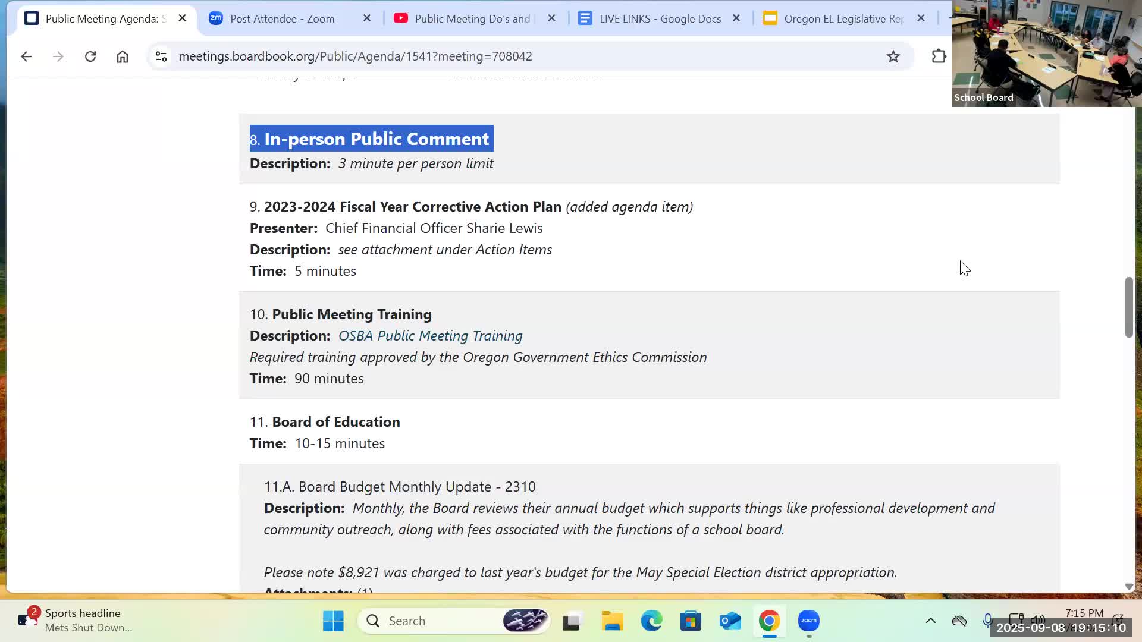Show hidden system tray icons
This screenshot has width=1142, height=642.
pyautogui.click(x=930, y=621)
